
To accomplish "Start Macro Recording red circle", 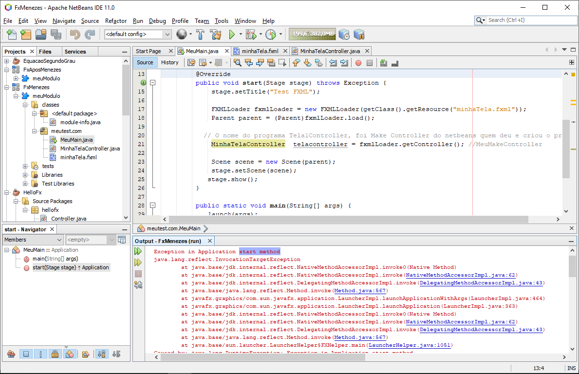I will (358, 63).
